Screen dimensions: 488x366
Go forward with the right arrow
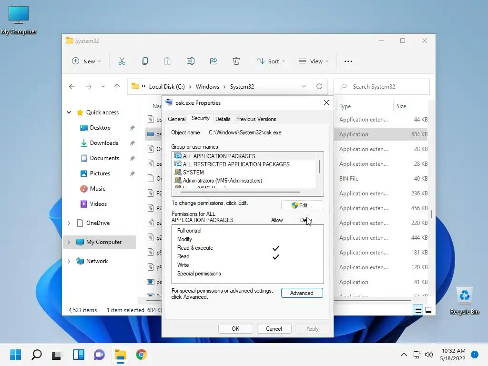point(89,87)
